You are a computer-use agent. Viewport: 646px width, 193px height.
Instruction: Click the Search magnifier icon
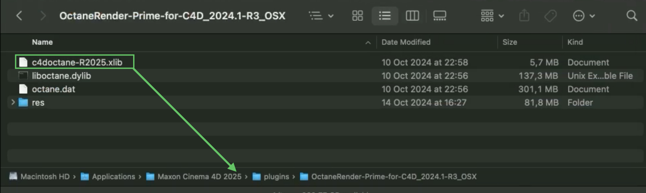(x=631, y=16)
